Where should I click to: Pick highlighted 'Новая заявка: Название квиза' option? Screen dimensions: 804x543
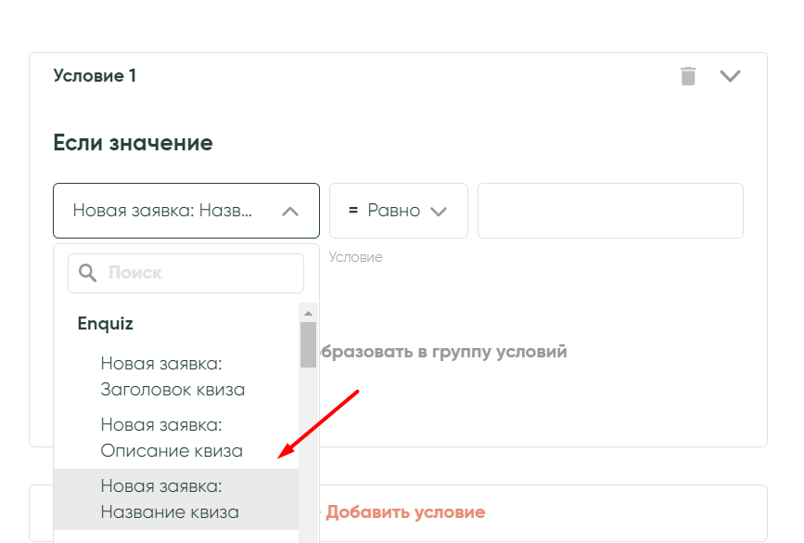pyautogui.click(x=171, y=499)
